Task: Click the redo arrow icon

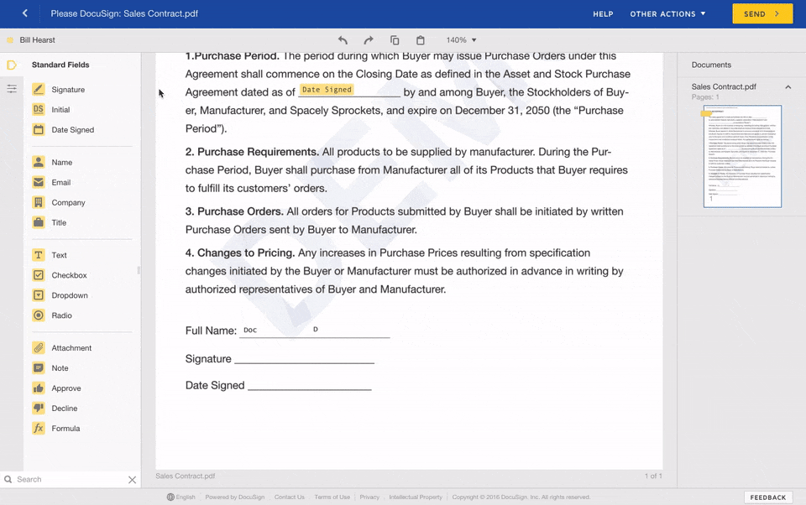Action: (369, 40)
